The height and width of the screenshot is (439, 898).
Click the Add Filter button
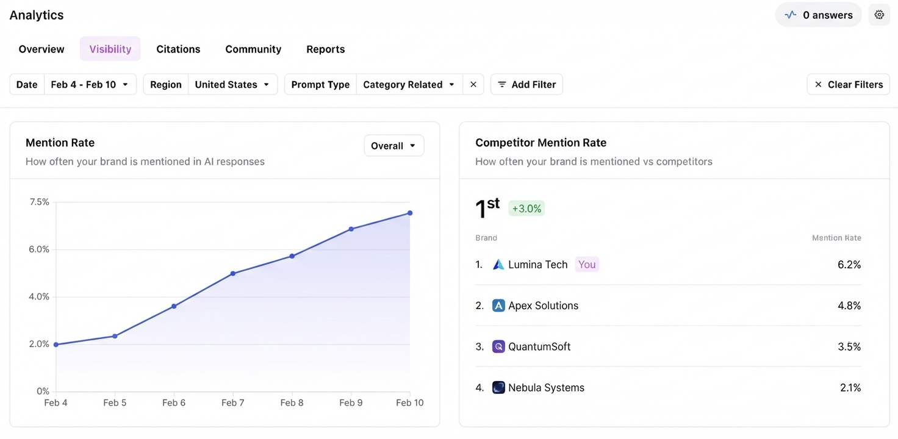coord(526,84)
